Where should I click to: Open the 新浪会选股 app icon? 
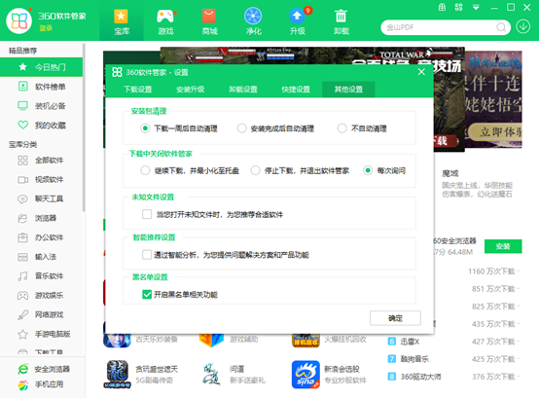tap(305, 375)
